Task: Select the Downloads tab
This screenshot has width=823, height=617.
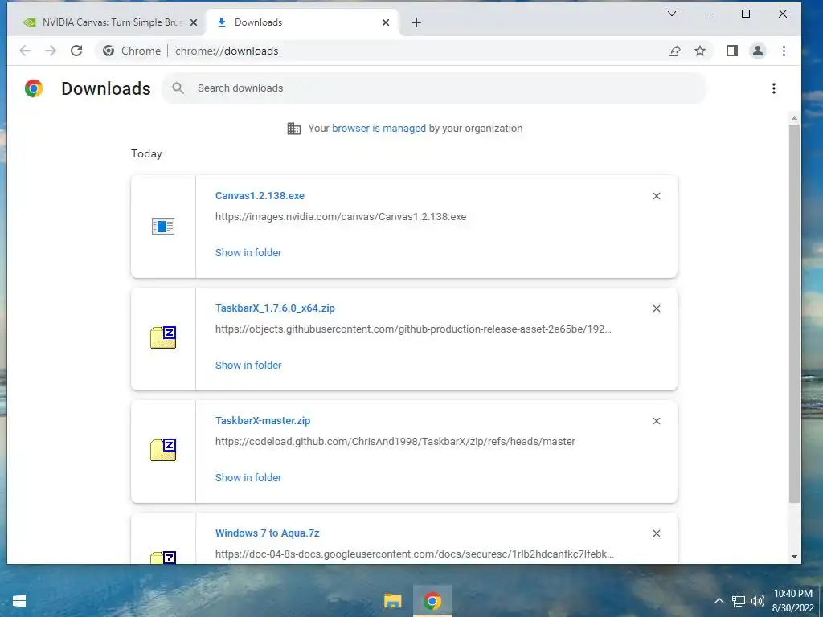Action: click(x=302, y=22)
